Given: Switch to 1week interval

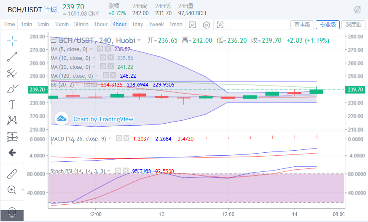Looking at the screenshot, I should pos(156,24).
